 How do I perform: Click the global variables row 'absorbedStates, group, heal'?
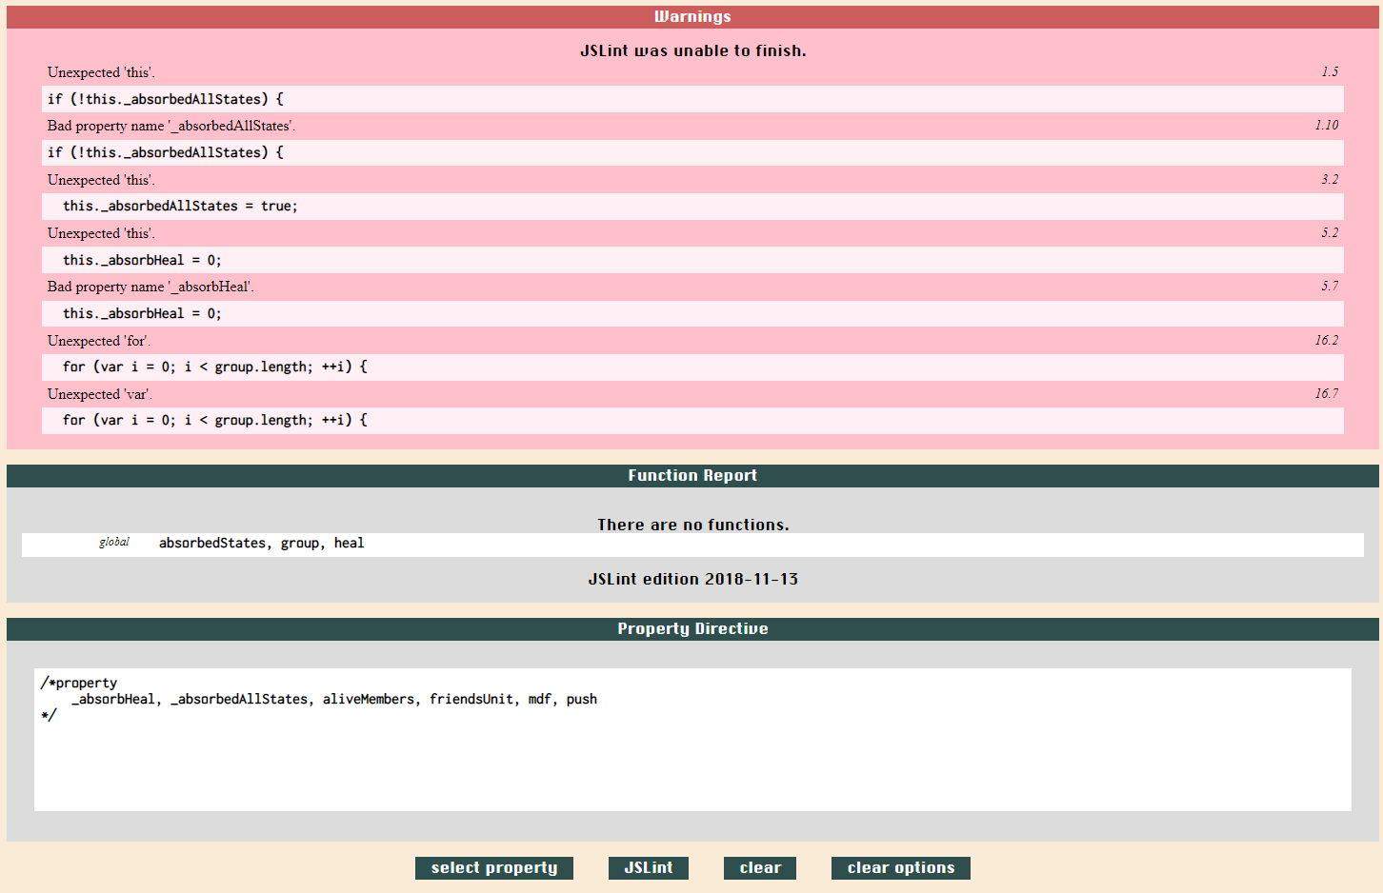tap(692, 544)
